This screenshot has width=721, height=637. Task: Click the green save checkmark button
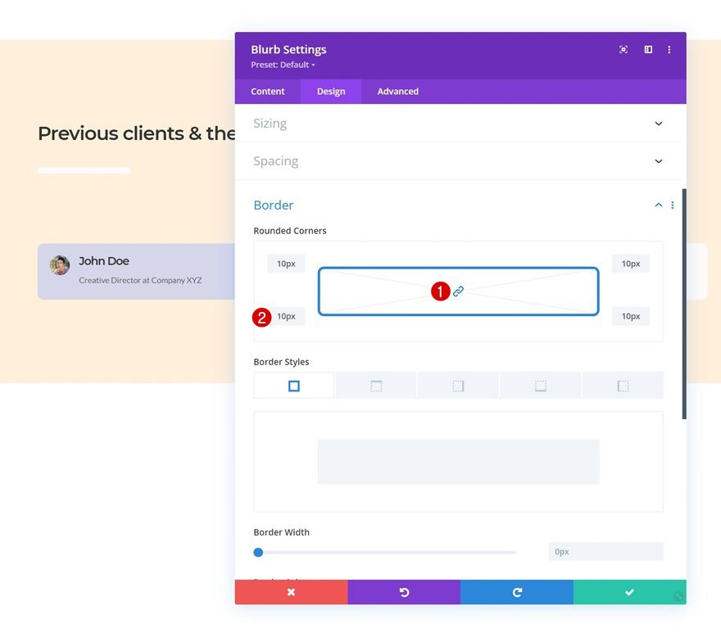pos(629,592)
